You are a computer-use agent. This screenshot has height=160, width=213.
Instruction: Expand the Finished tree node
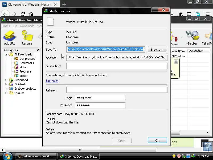coord(6,84)
